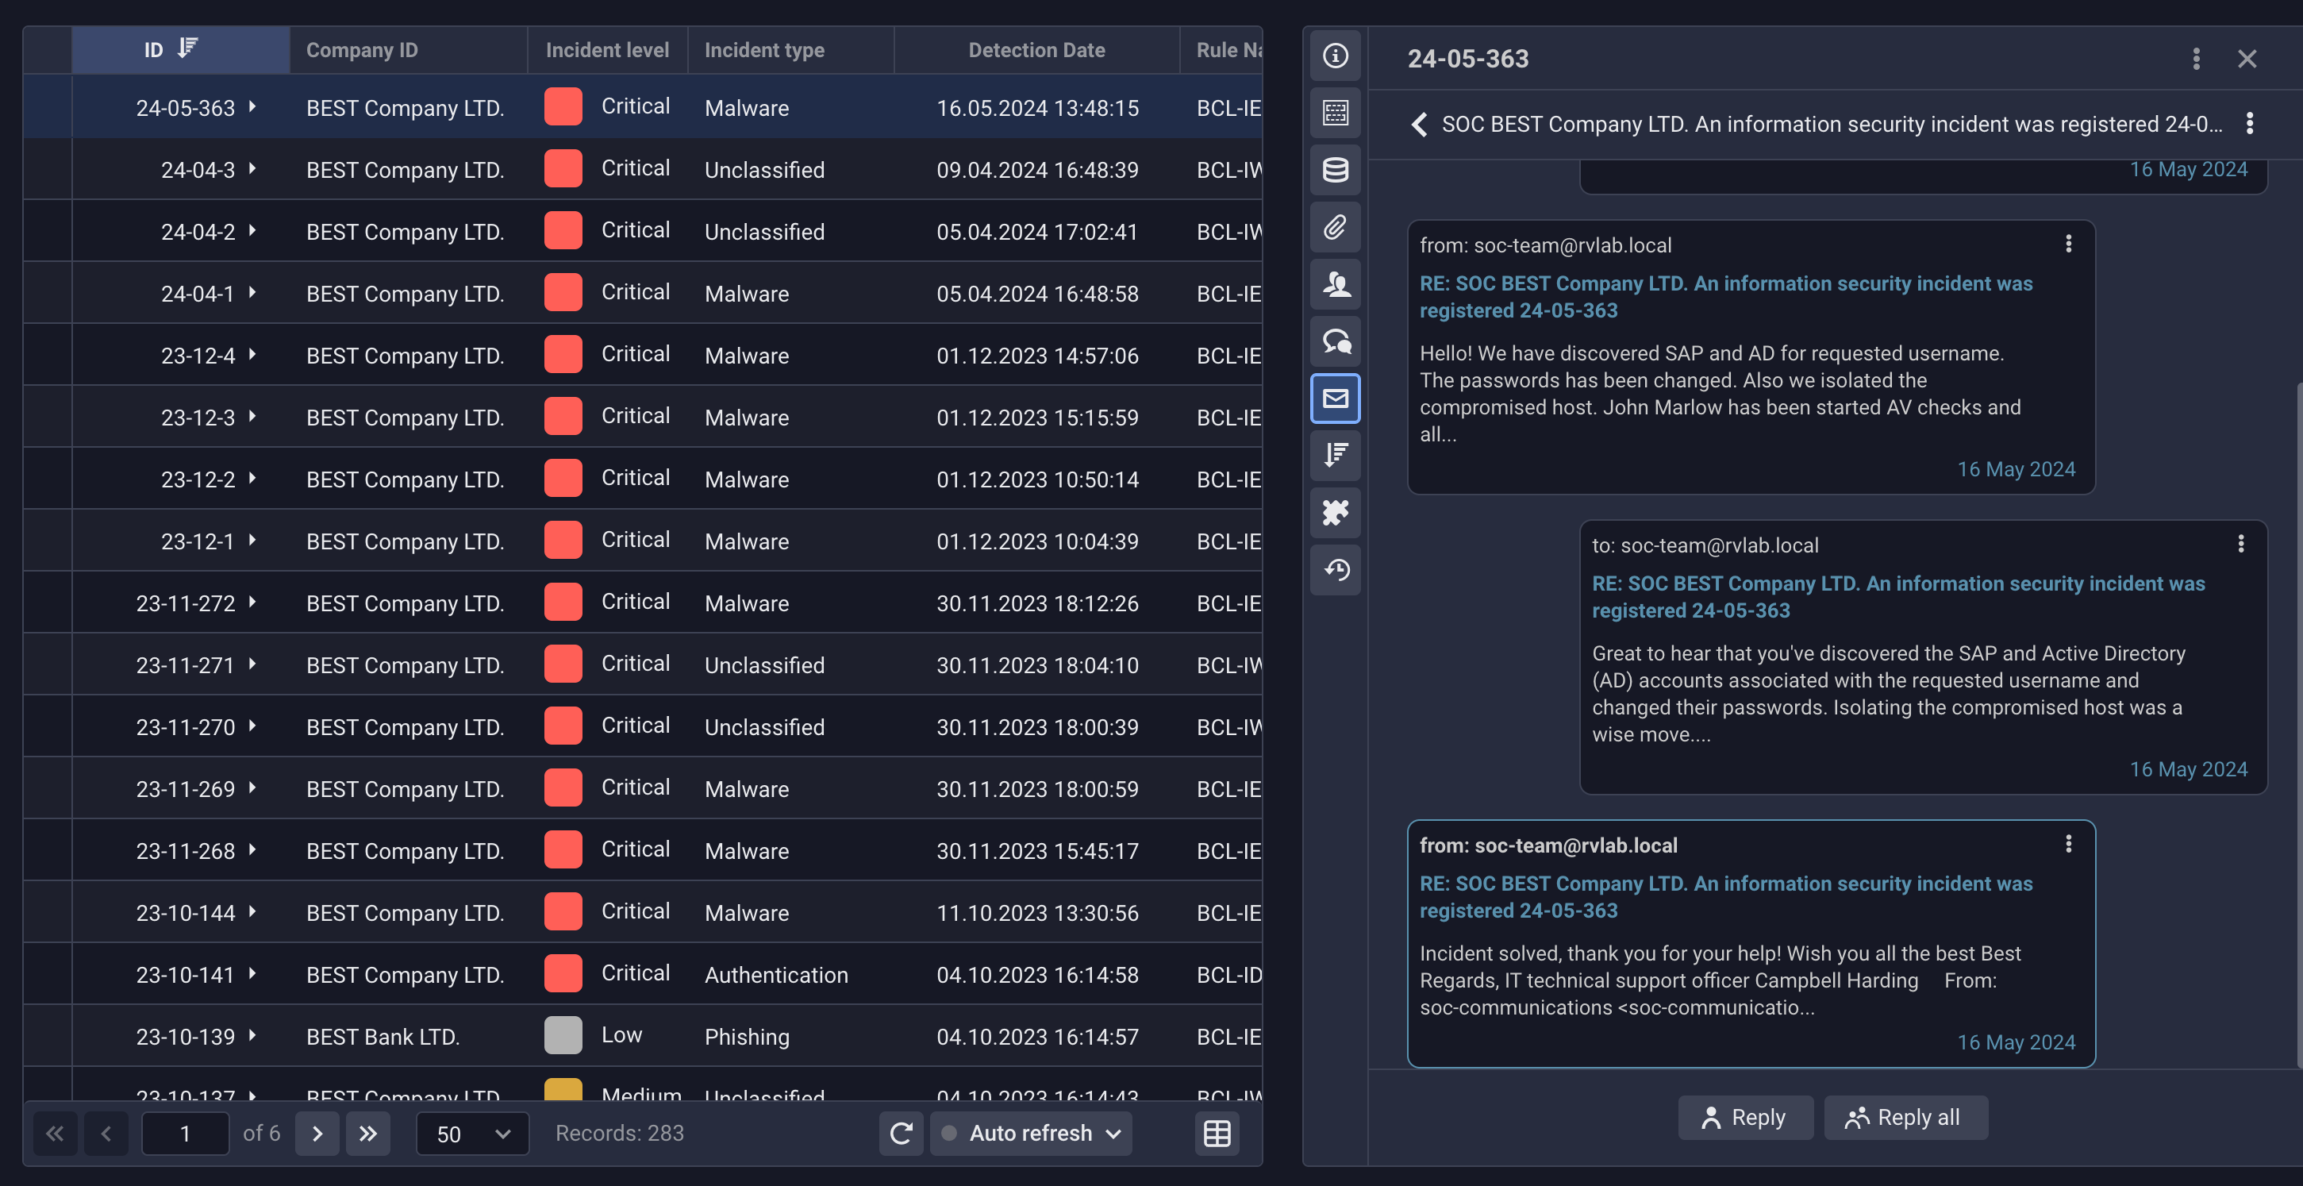Click the Reply button
Viewport: 2303px width, 1186px height.
(1744, 1117)
